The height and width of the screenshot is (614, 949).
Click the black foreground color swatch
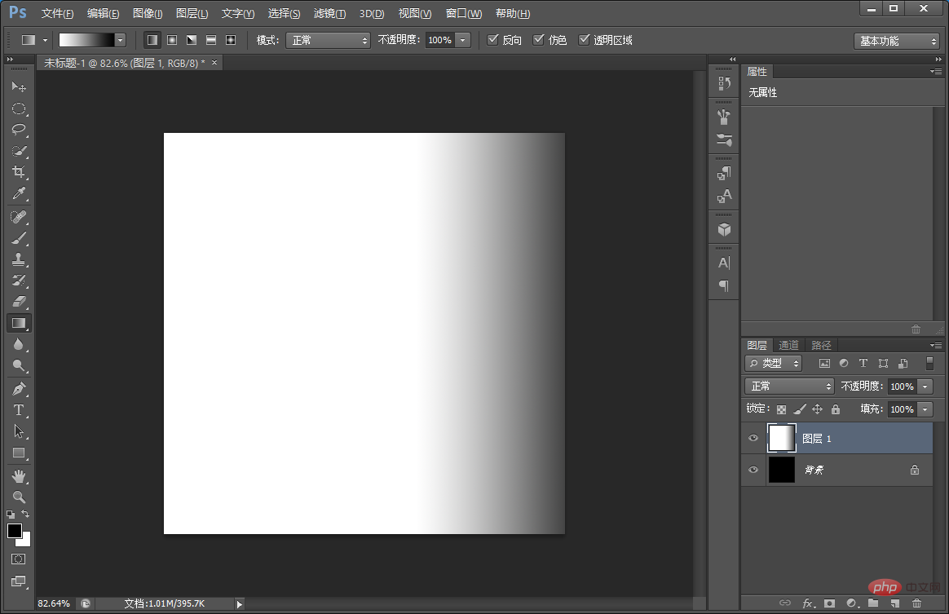pos(15,531)
